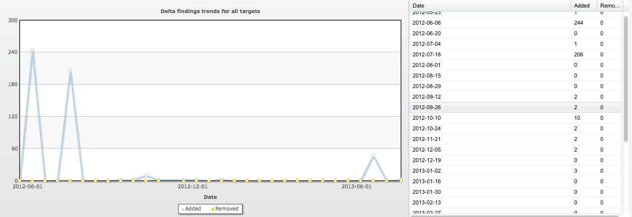Select the 2012-07-18 table row
Viewport: 632px width, 217px height.
coord(513,54)
